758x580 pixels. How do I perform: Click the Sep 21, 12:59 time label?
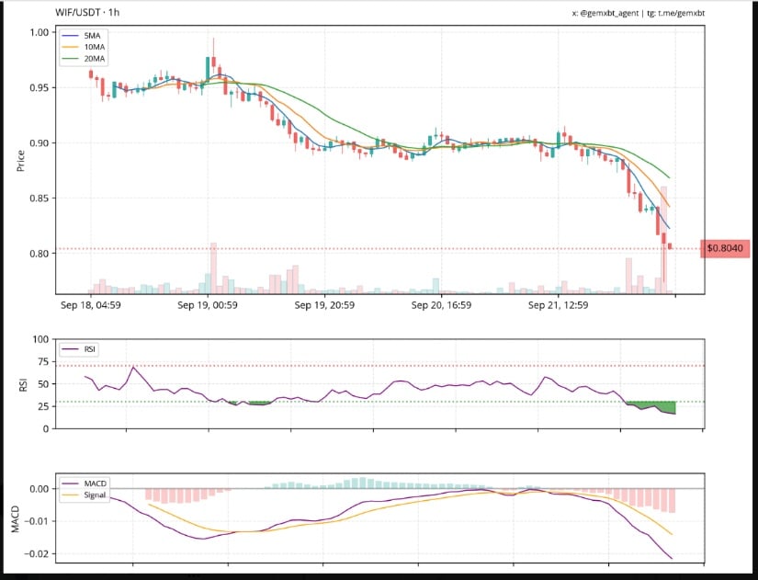tap(559, 305)
